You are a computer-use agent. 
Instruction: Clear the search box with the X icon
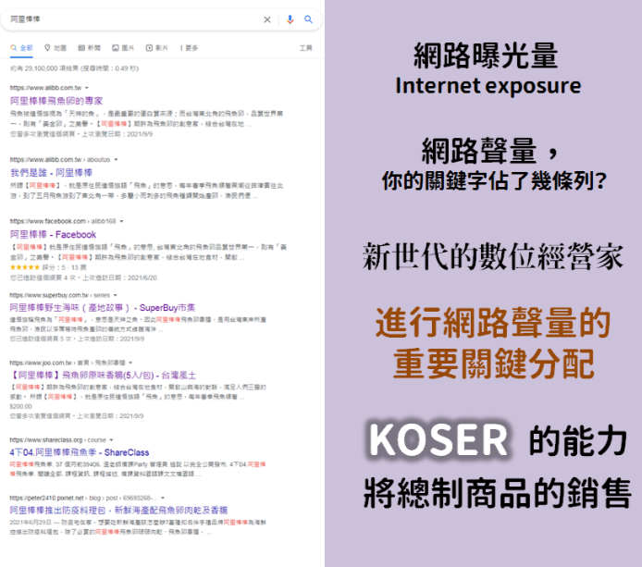point(267,19)
